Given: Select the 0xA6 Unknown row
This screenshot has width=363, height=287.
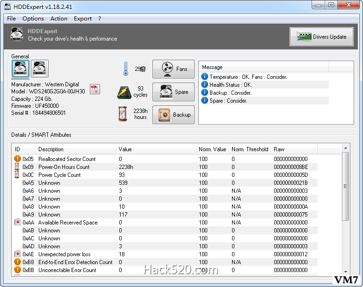Looking at the screenshot, I should pos(165,190).
